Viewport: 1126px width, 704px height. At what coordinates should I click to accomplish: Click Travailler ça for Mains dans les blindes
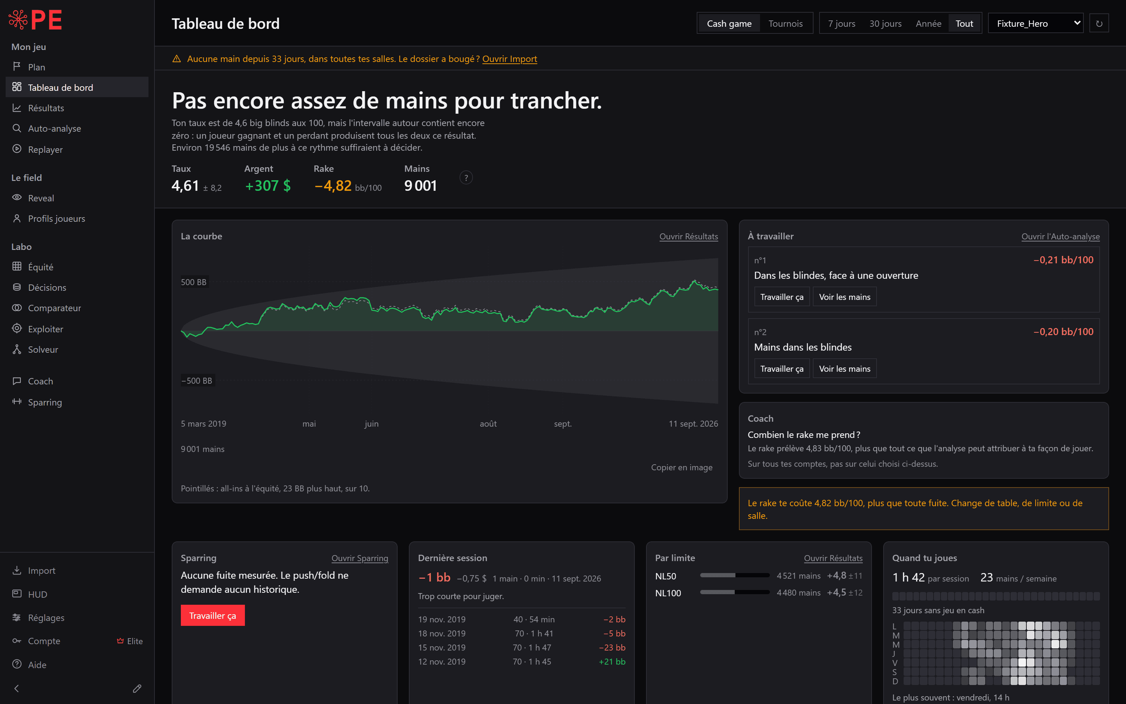(782, 368)
